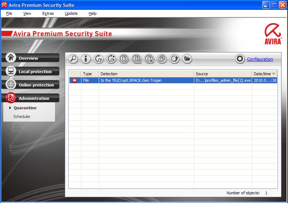This screenshot has height=203, width=288.
Task: Click the gear icon beside Configuration
Action: coord(240,59)
